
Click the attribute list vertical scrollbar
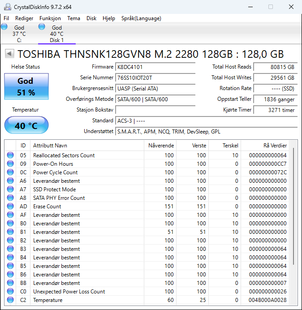click(293, 206)
